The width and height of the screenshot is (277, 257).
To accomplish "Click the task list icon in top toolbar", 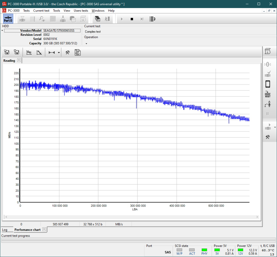I will pyautogui.click(x=152, y=19).
